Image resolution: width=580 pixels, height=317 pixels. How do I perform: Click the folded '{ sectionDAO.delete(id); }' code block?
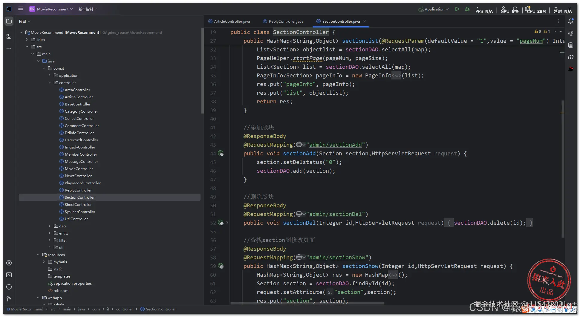(489, 223)
